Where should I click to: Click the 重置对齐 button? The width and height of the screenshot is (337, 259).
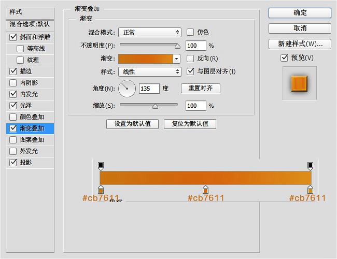point(201,88)
